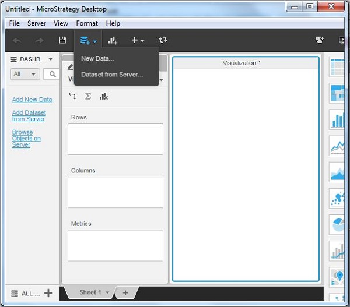350x307 pixels.
Task: Click inside the Rows drop zone
Action: pyautogui.click(x=116, y=139)
